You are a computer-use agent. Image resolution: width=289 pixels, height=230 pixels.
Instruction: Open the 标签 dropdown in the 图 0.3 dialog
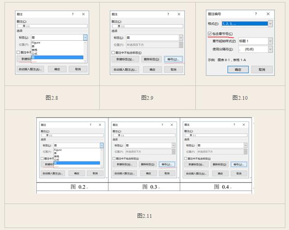pyautogui.click(x=173, y=146)
